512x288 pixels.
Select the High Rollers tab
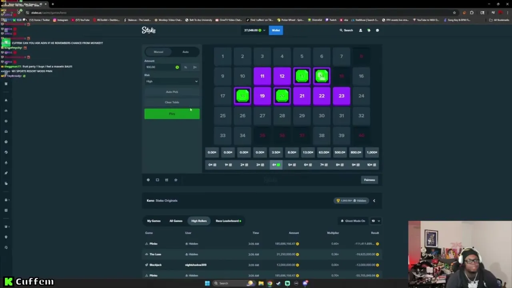click(x=199, y=221)
